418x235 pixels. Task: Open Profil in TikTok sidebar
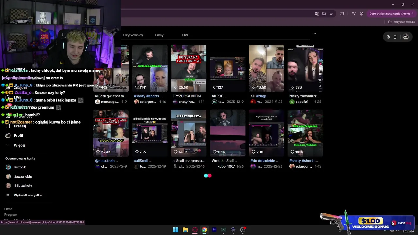point(18,135)
